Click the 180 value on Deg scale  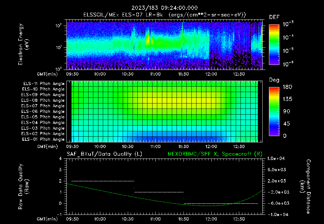pyautogui.click(x=287, y=87)
